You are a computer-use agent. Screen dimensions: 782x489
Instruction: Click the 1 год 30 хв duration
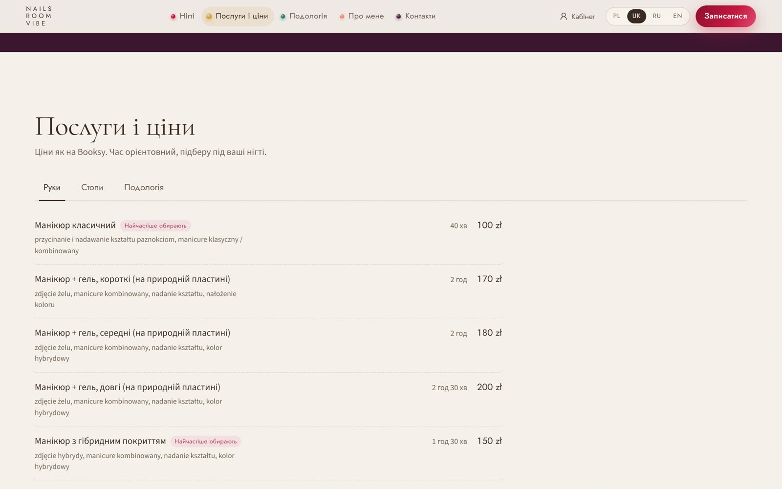pyautogui.click(x=449, y=442)
